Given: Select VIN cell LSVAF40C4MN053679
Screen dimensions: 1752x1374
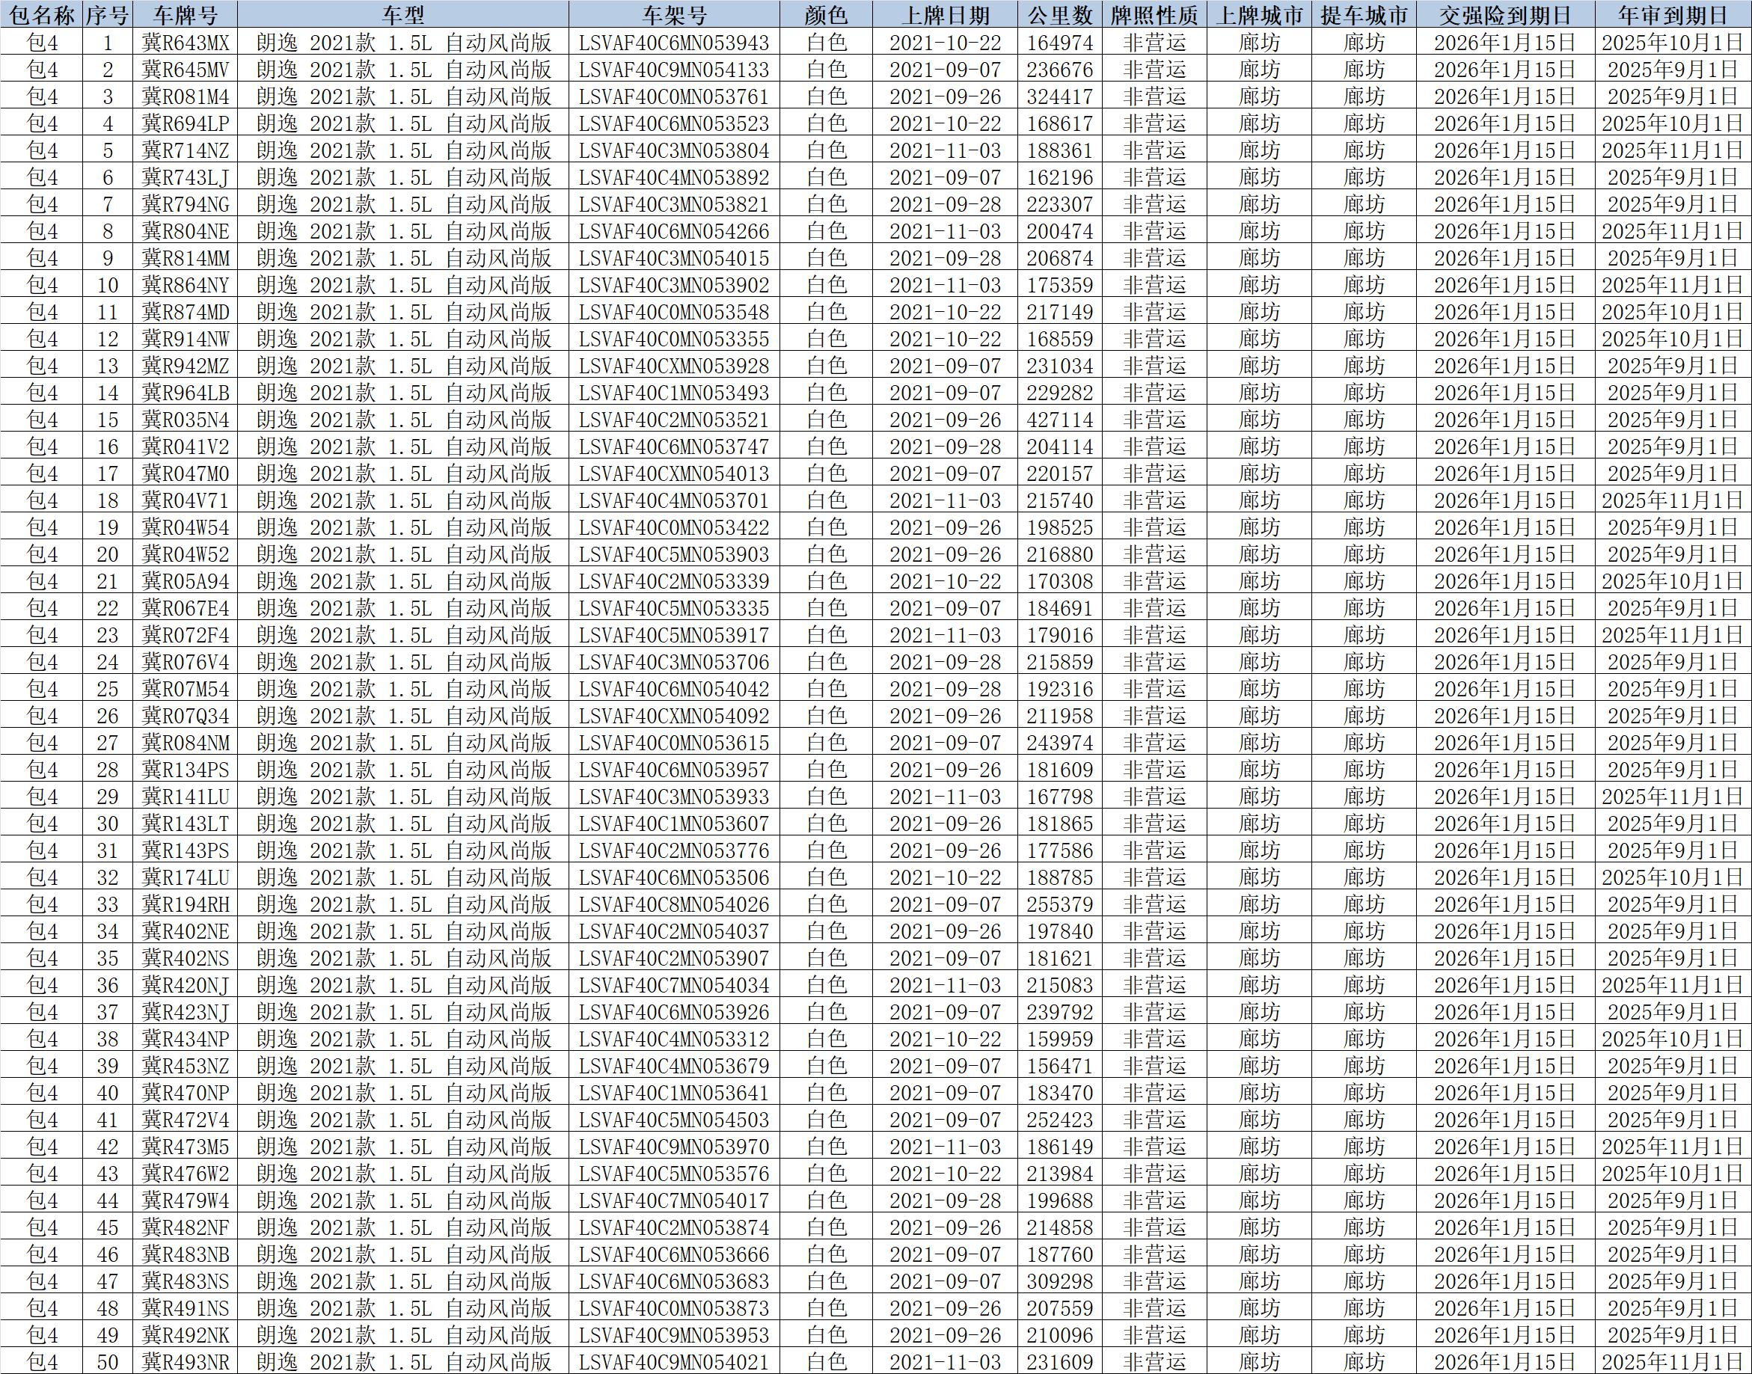Looking at the screenshot, I should [x=674, y=1067].
